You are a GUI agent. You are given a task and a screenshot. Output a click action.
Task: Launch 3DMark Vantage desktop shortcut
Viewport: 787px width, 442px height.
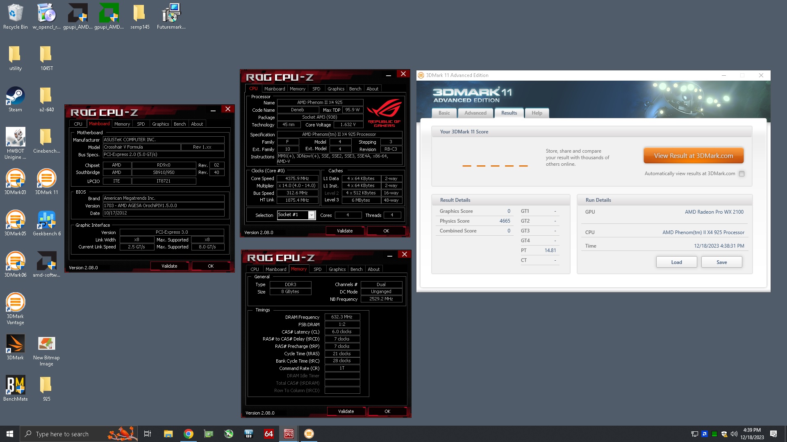(x=15, y=309)
